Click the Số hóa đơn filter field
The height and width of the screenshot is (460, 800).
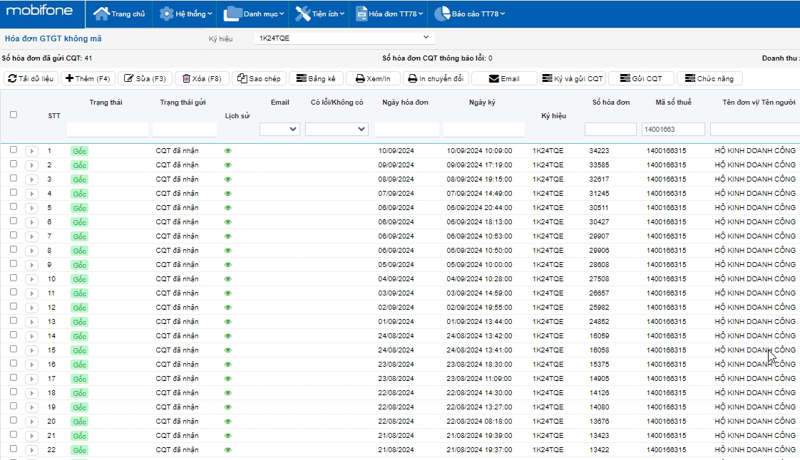[610, 129]
